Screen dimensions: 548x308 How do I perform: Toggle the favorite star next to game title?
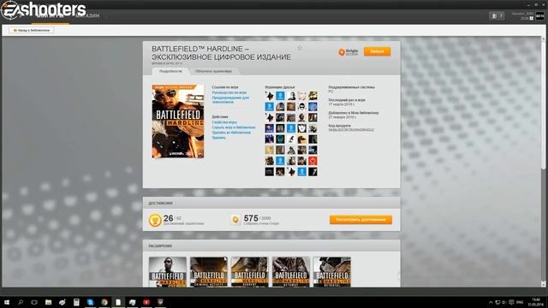pyautogui.click(x=300, y=48)
